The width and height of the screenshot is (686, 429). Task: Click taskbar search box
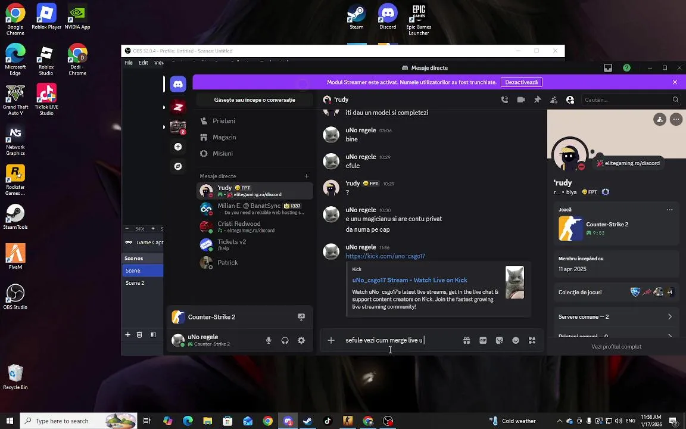78,421
